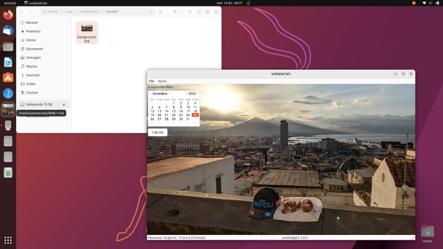Screen dimensions: 443x249
Task: Open the clock and calendar menu
Action: [229, 3]
